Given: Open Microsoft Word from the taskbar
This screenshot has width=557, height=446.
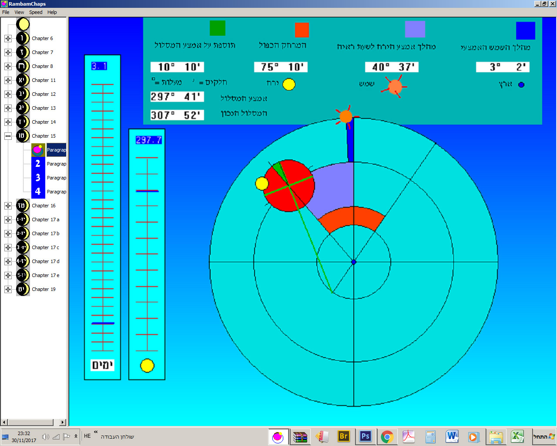Looking at the screenshot, I should (x=452, y=436).
